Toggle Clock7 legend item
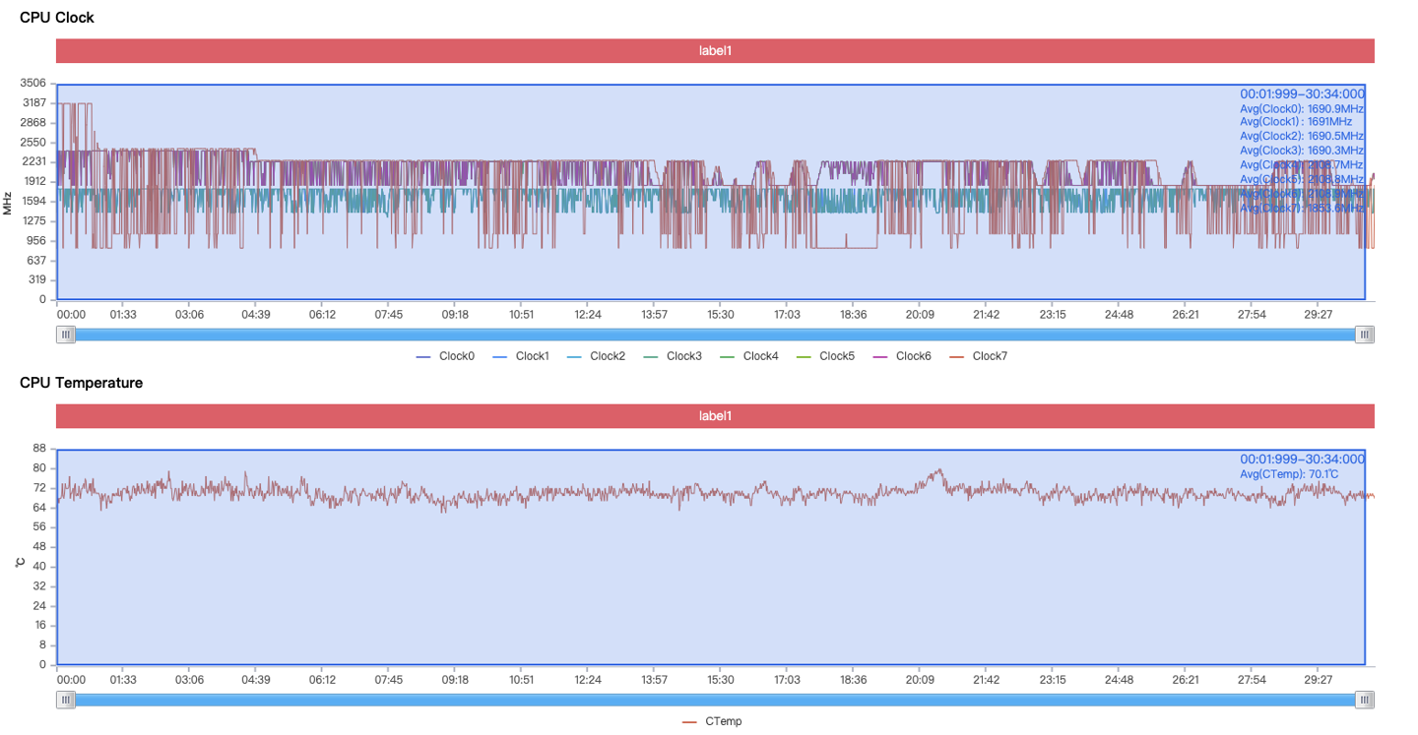 (x=979, y=356)
